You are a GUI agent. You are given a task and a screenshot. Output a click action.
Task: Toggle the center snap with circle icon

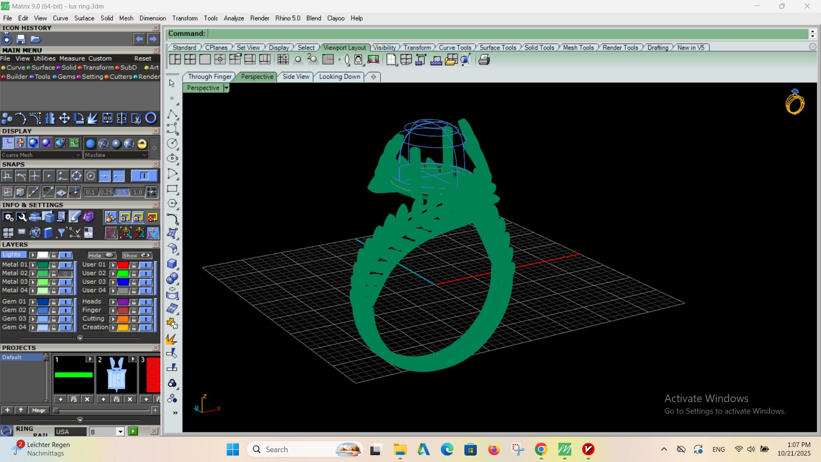90,176
